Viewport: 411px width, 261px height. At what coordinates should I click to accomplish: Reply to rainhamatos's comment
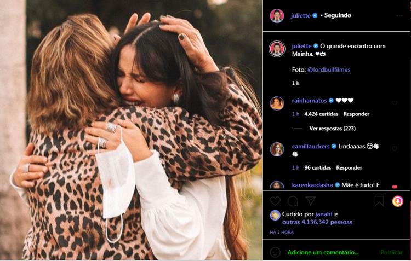tap(356, 114)
